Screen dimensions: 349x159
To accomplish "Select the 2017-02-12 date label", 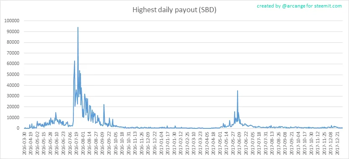I will pos(180,143).
